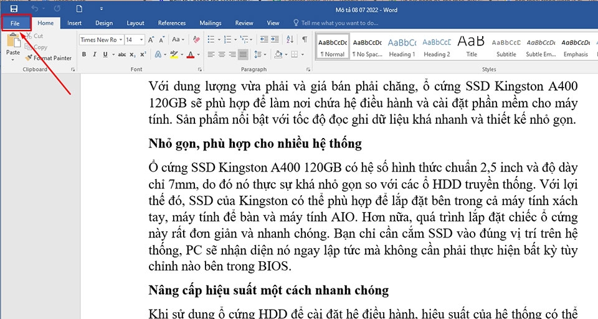Apply superscript x² formatting
This screenshot has height=319, width=598.
[x=143, y=55]
